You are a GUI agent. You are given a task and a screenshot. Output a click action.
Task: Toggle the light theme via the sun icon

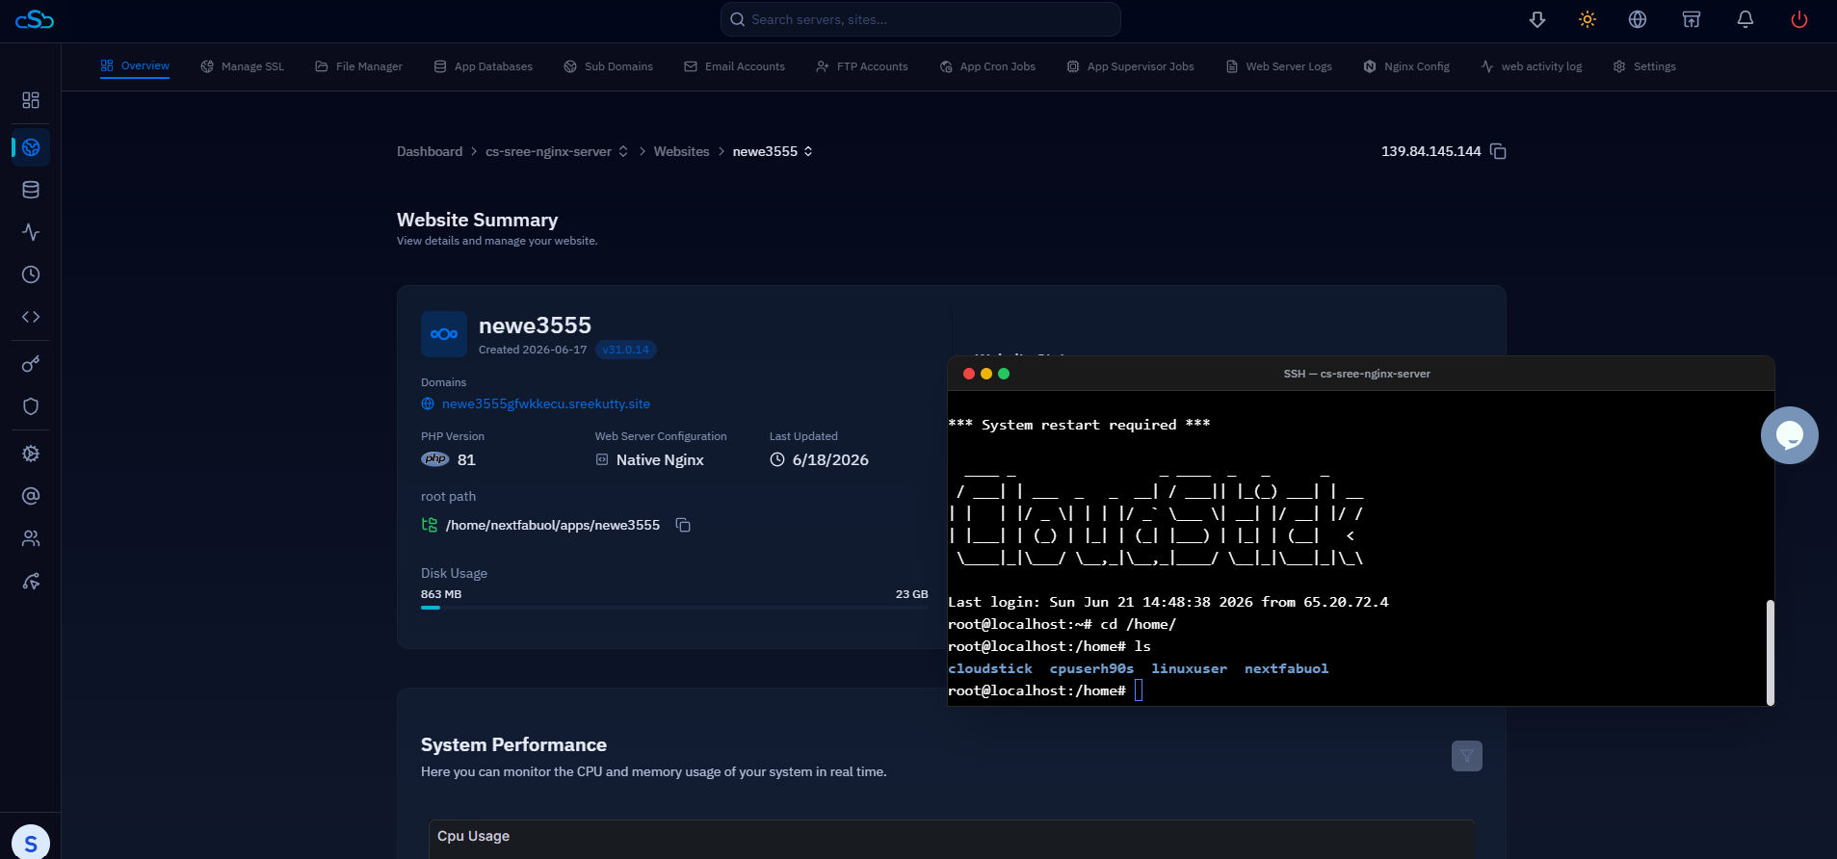tap(1588, 19)
